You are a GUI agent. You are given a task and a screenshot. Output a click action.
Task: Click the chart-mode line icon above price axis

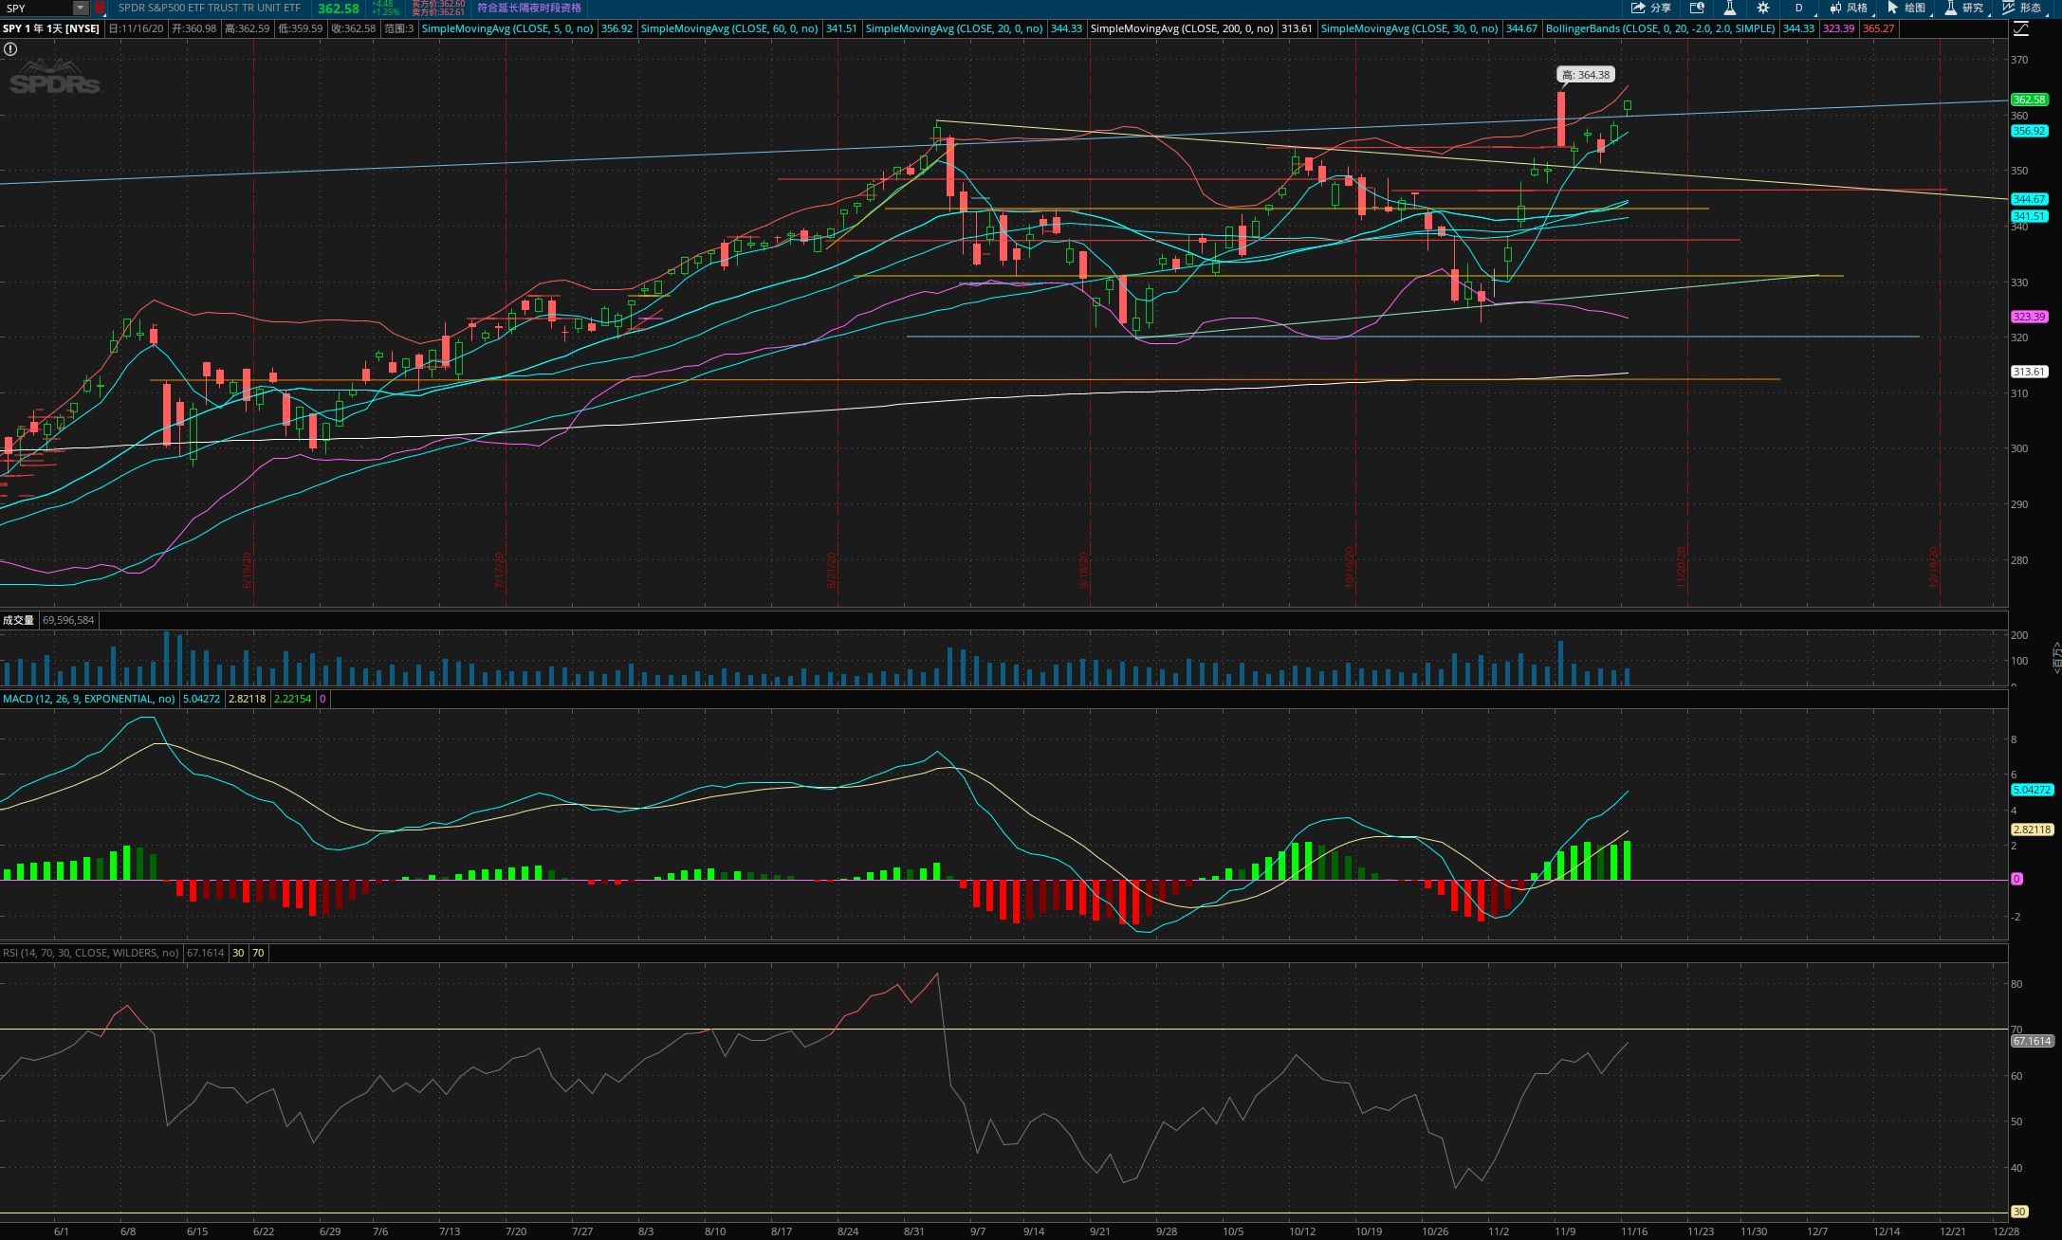point(2021,28)
